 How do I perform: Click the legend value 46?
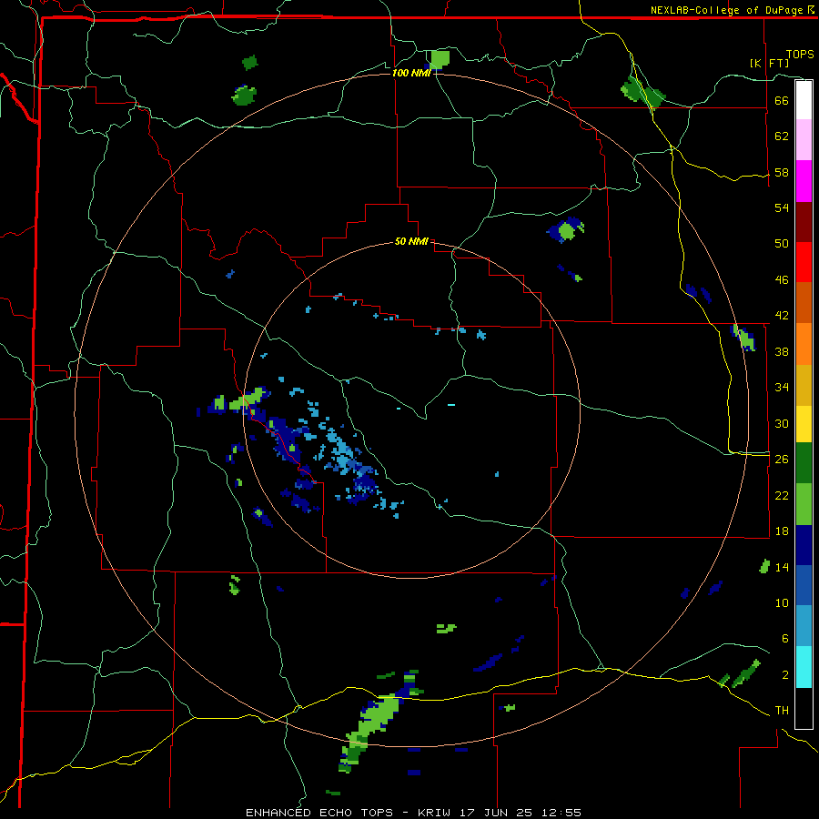coord(782,279)
